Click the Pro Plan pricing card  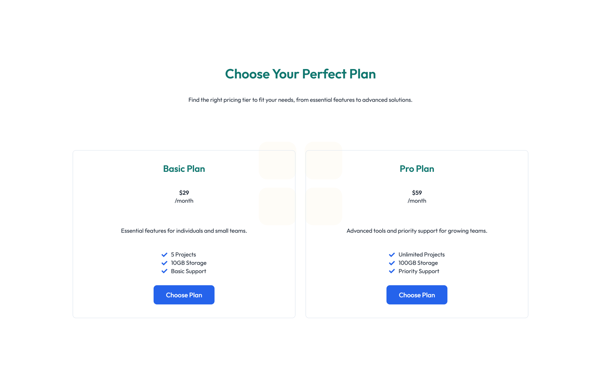pyautogui.click(x=417, y=233)
